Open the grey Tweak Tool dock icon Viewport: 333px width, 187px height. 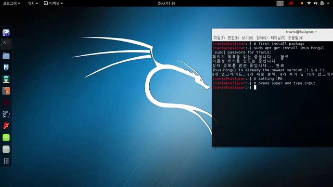tap(6, 149)
